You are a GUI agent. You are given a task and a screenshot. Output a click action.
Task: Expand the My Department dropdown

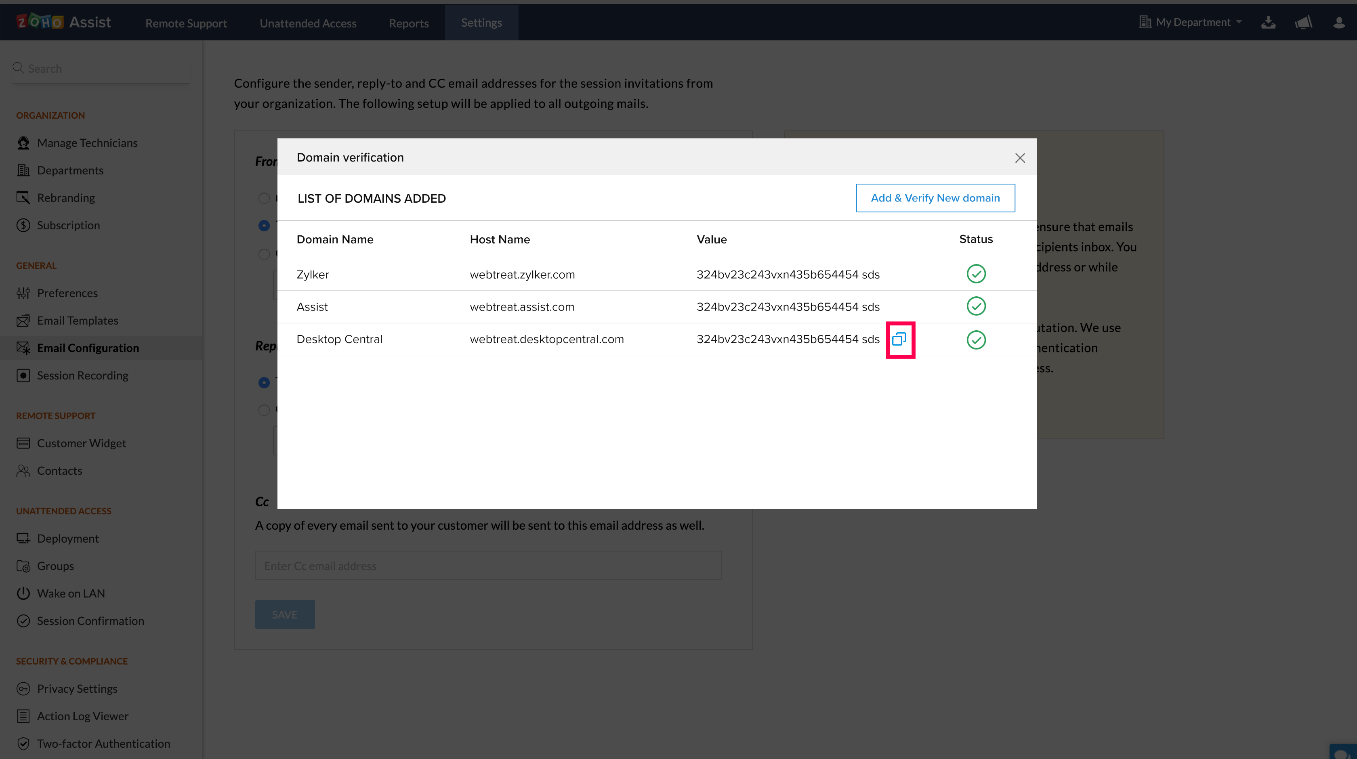click(1192, 23)
